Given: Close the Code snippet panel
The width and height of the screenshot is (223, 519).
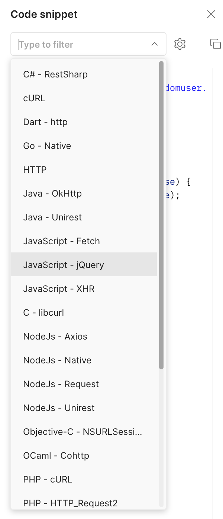Looking at the screenshot, I should pos(211,15).
